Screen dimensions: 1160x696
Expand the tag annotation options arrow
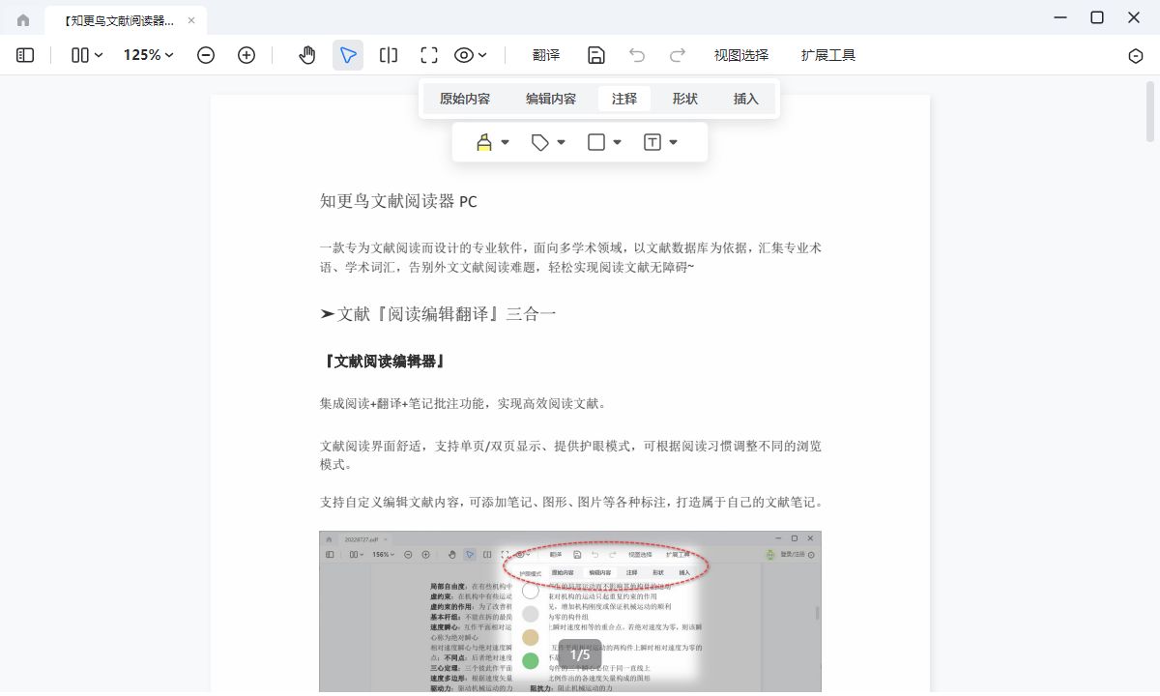click(561, 142)
